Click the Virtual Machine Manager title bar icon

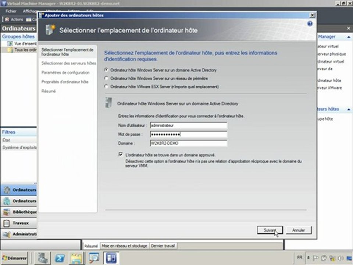4,3
